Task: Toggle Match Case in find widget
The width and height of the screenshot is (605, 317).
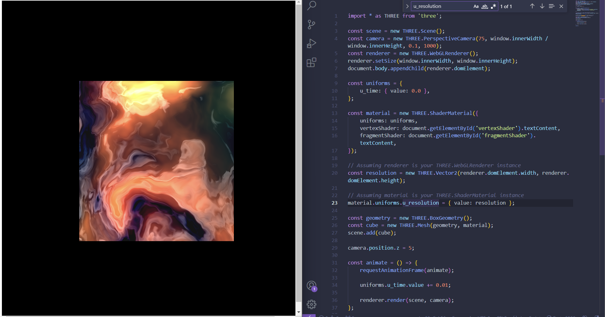Action: coord(476,6)
